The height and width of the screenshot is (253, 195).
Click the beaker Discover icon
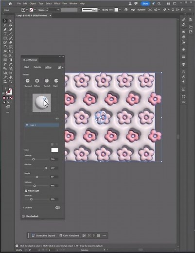(x=130, y=3)
